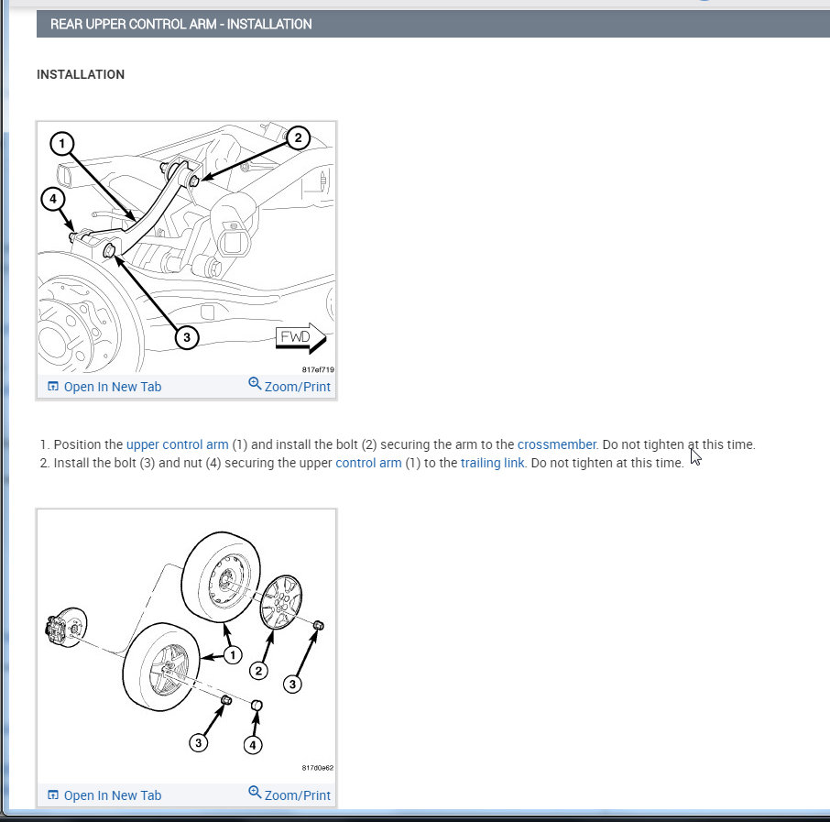Open wheel assembly diagram in new tab
This screenshot has height=822, width=830.
pyautogui.click(x=104, y=795)
